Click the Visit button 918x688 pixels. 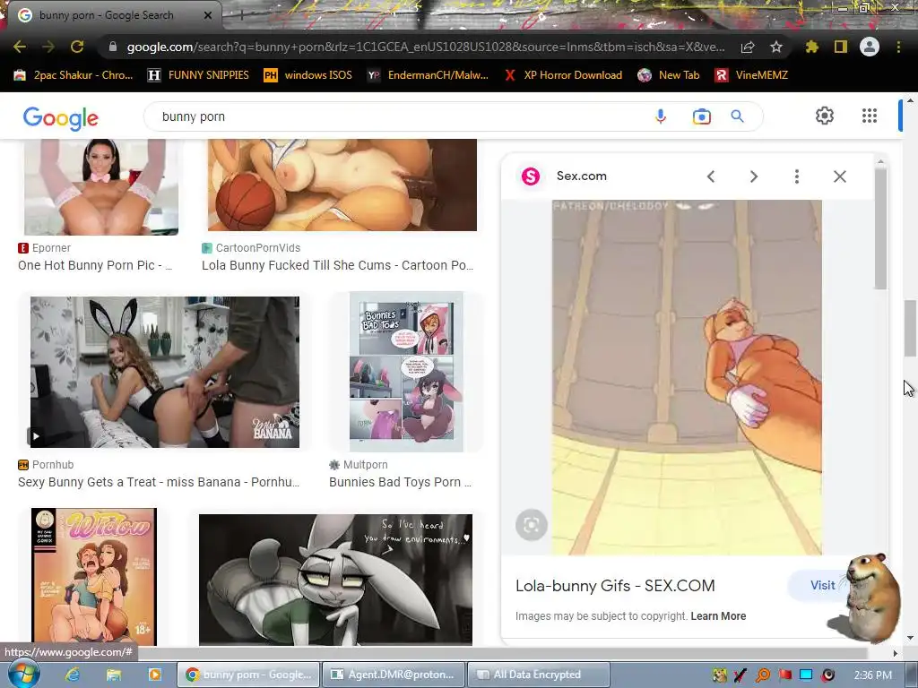tap(822, 585)
